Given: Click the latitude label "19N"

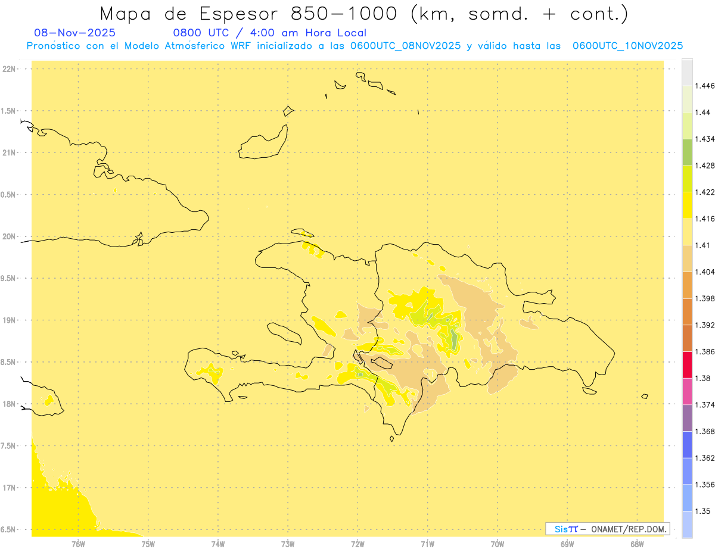Looking at the screenshot, I should [8, 320].
